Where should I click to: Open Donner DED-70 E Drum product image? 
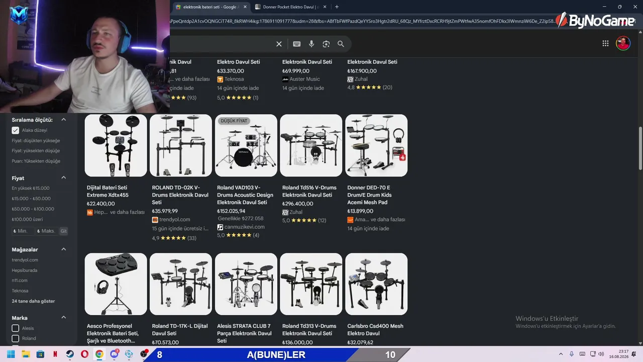click(376, 145)
